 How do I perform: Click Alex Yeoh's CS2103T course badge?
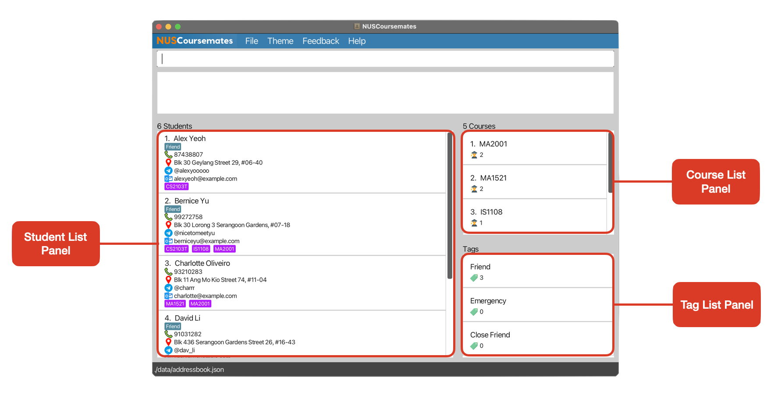(x=176, y=187)
